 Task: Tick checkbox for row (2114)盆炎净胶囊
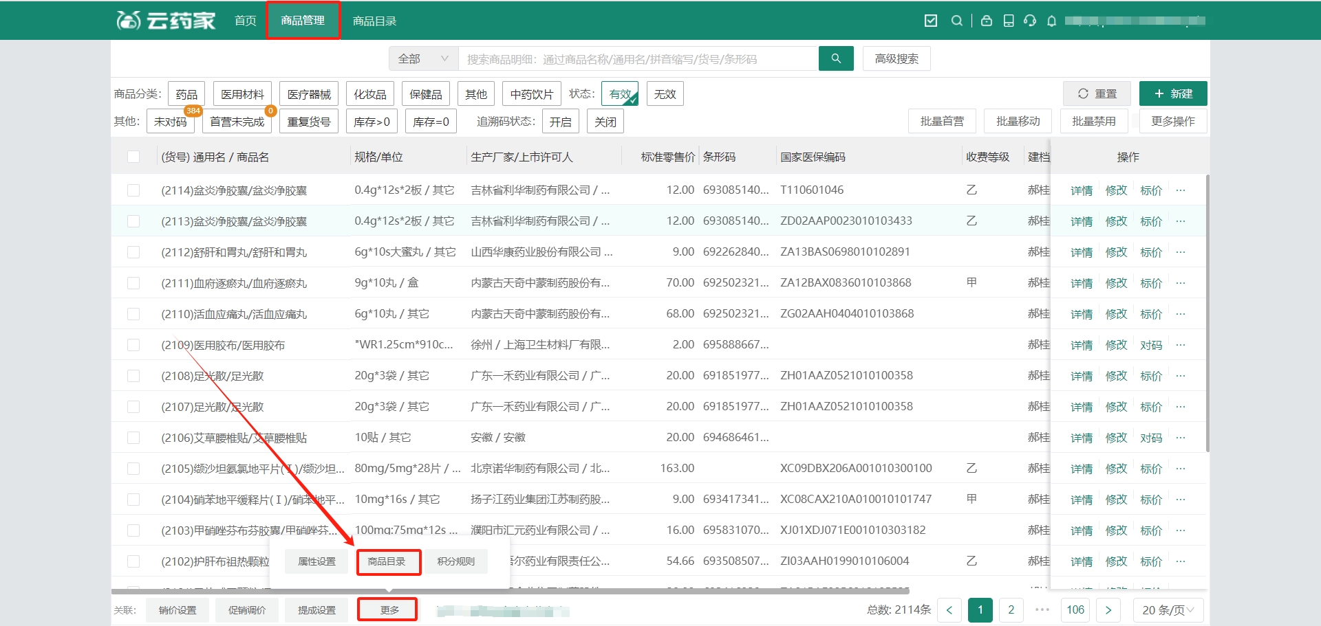click(133, 190)
